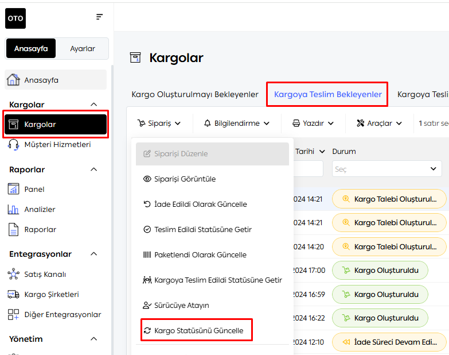This screenshot has width=449, height=355.
Task: Open the Diğer Entegrasyonlar sidebar link
Action: tap(56, 314)
